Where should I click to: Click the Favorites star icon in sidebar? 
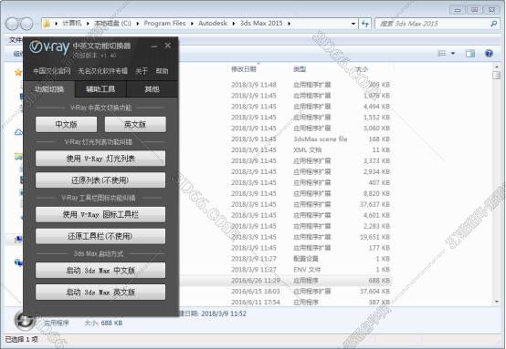coord(18,72)
